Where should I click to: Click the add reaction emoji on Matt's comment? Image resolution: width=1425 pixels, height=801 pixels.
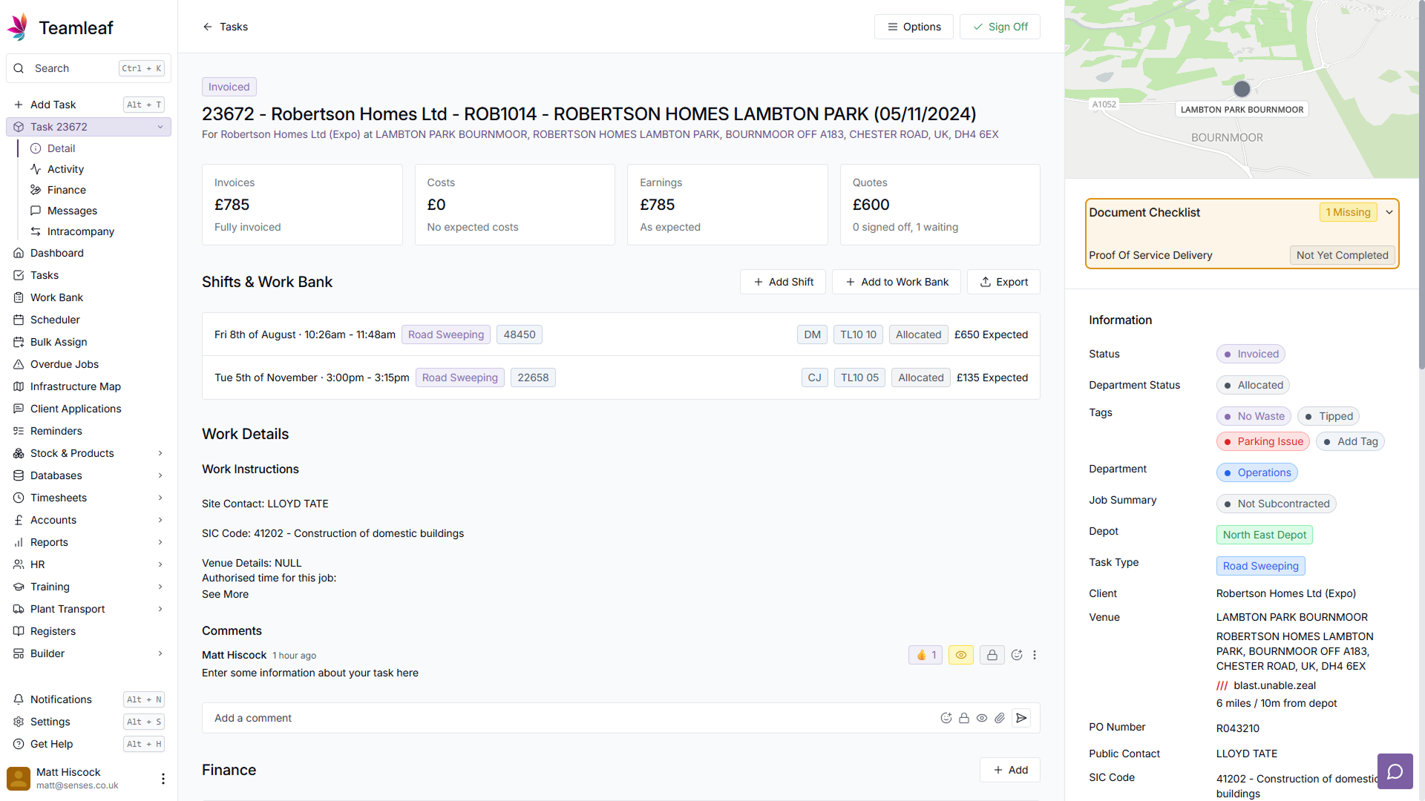(x=1017, y=655)
